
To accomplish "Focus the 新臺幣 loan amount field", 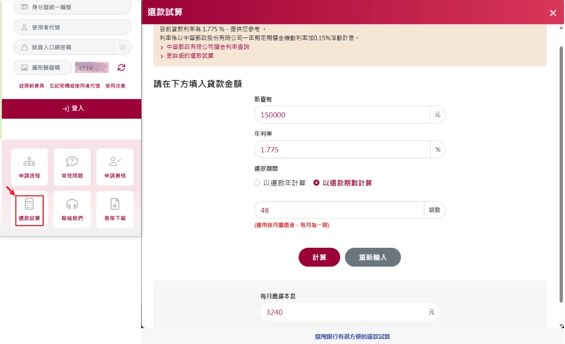I will click(342, 115).
